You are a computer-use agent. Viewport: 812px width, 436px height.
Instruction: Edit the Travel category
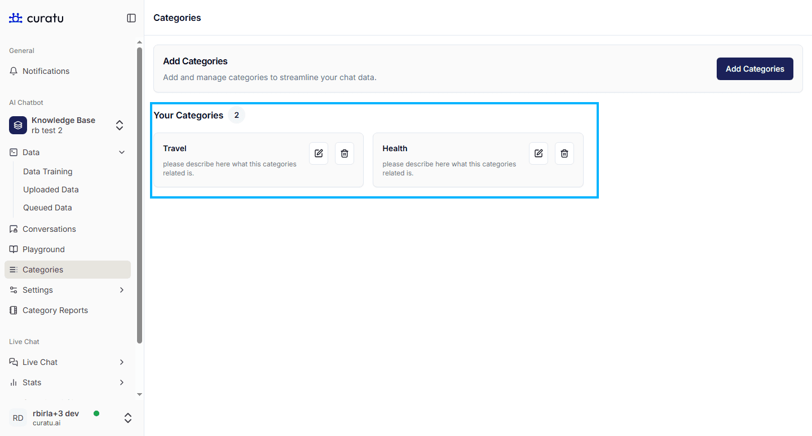(319, 153)
